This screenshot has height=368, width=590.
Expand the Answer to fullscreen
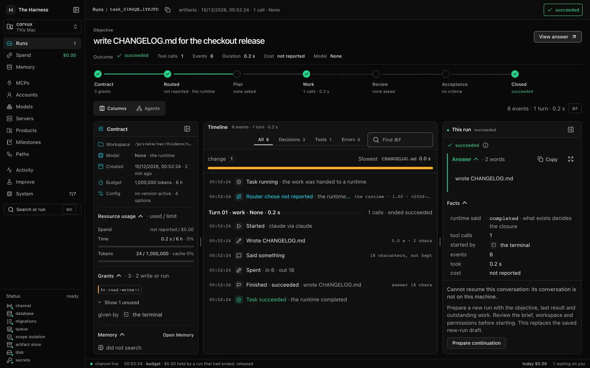pyautogui.click(x=571, y=159)
